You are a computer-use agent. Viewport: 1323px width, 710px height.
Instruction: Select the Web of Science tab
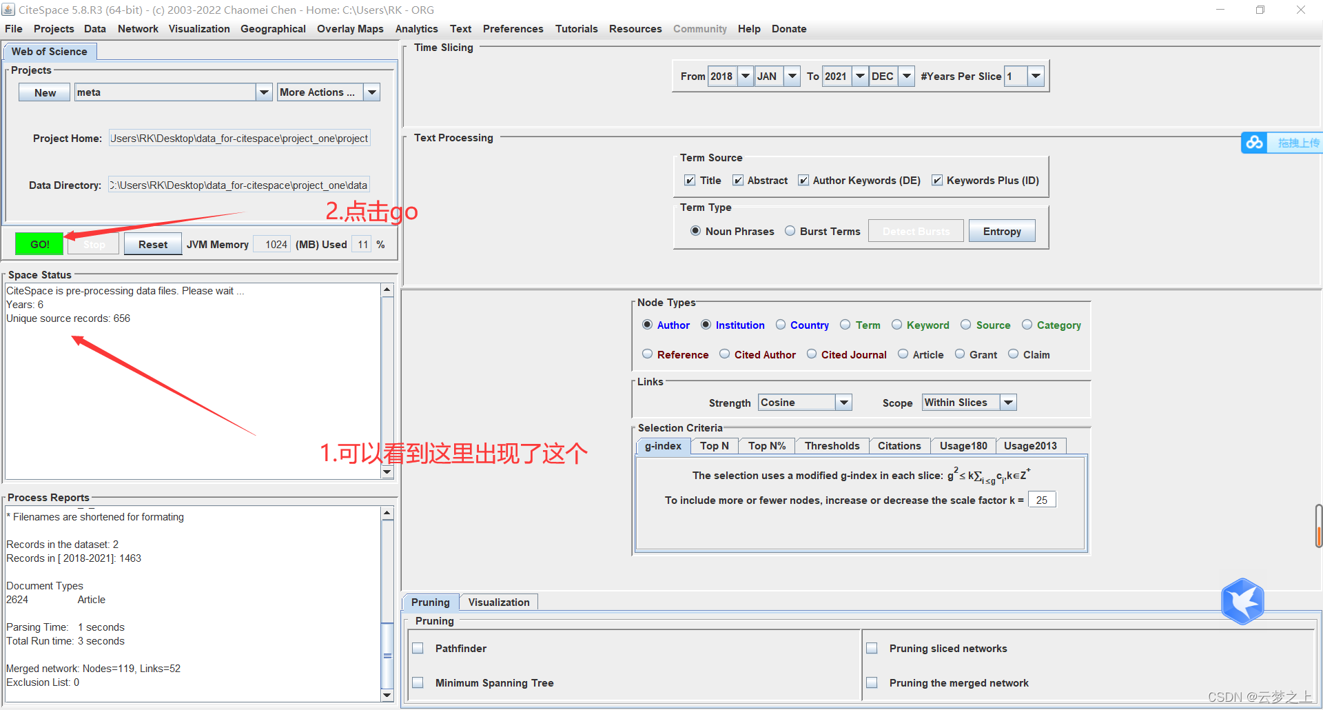[50, 52]
